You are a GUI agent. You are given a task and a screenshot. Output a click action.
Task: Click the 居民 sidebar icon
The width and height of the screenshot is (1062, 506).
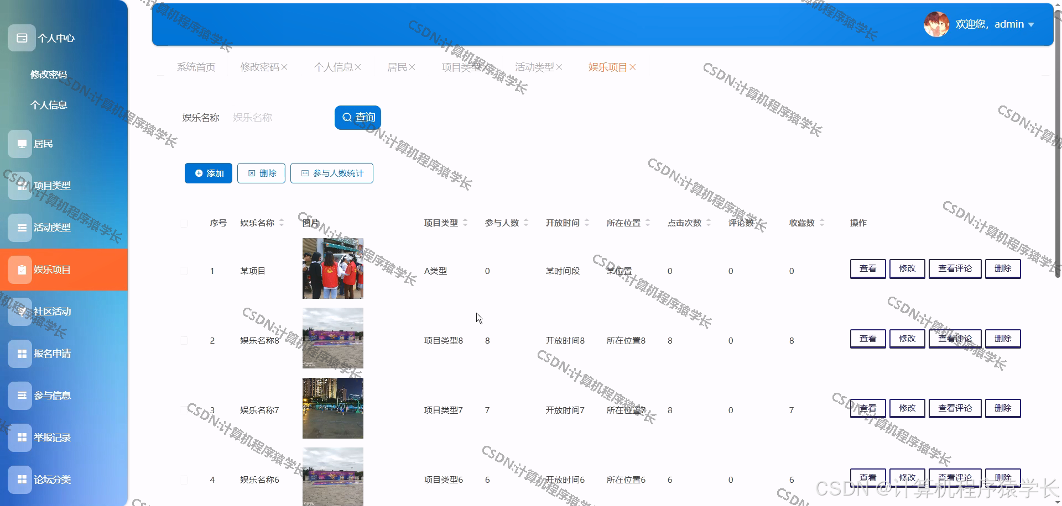coord(20,144)
